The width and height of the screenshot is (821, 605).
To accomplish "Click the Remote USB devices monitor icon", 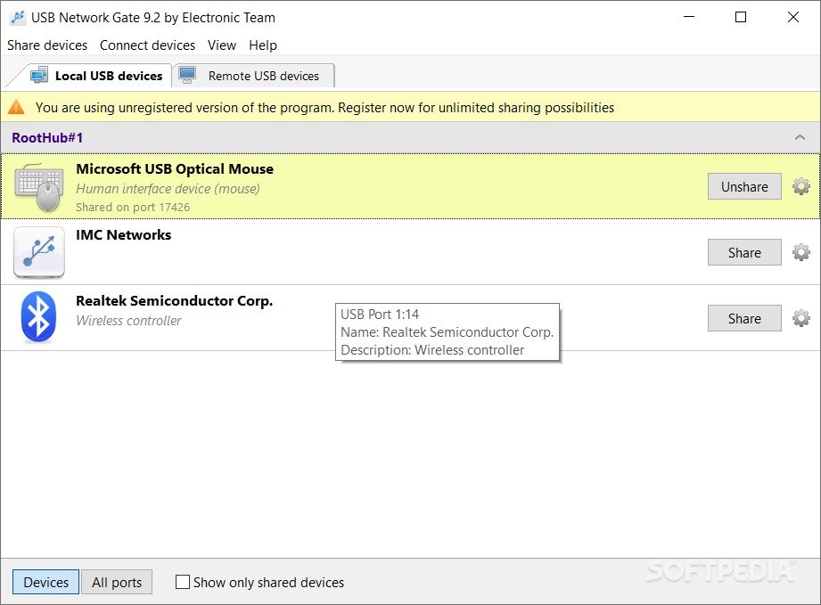I will tap(187, 76).
